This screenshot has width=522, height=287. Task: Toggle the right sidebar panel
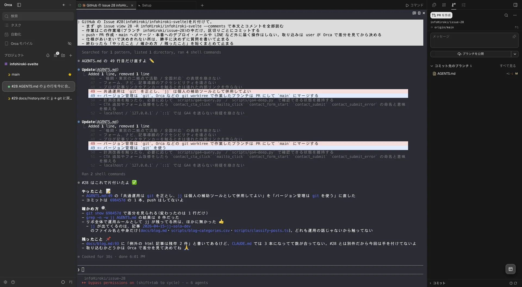pos(515,5)
